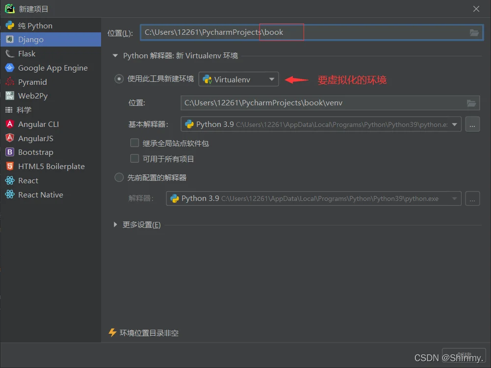The image size is (491, 368).
Task: Click the Google App Engine icon
Action: pyautogui.click(x=10, y=68)
